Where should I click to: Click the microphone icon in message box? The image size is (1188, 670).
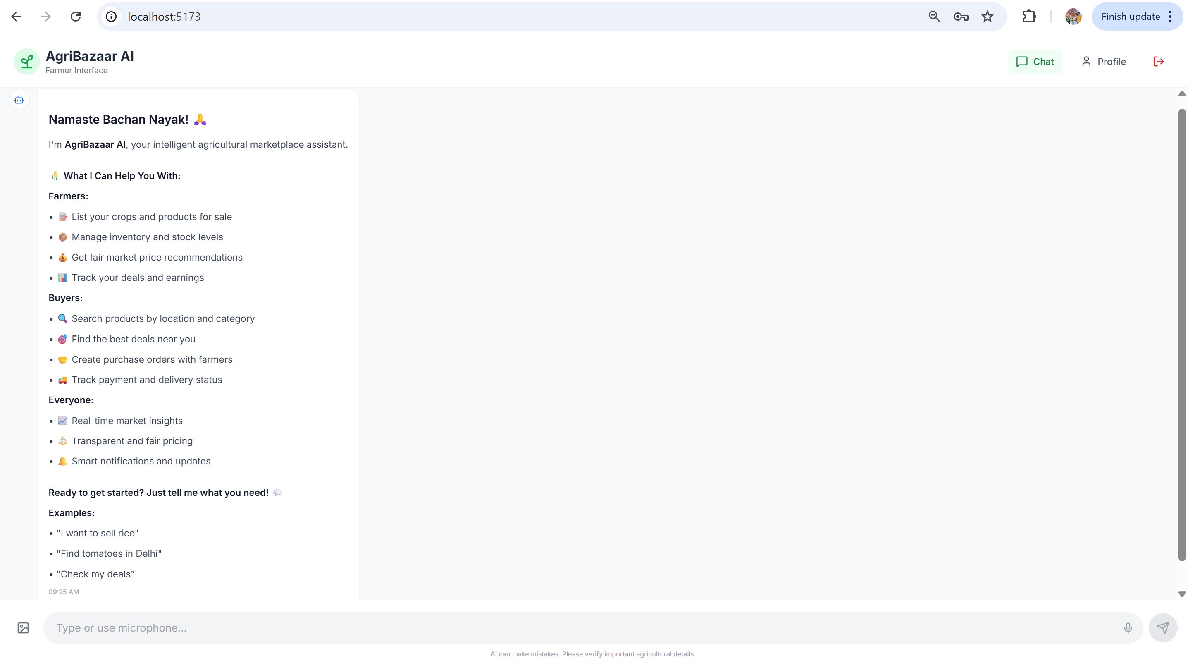(1128, 627)
